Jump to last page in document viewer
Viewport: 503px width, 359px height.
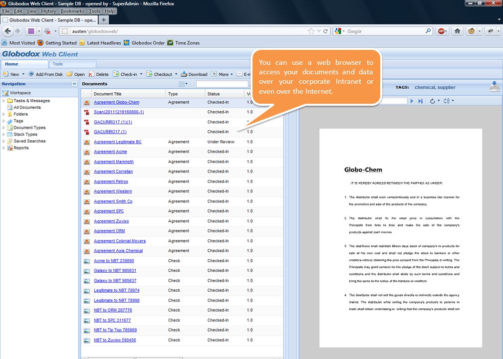point(420,101)
